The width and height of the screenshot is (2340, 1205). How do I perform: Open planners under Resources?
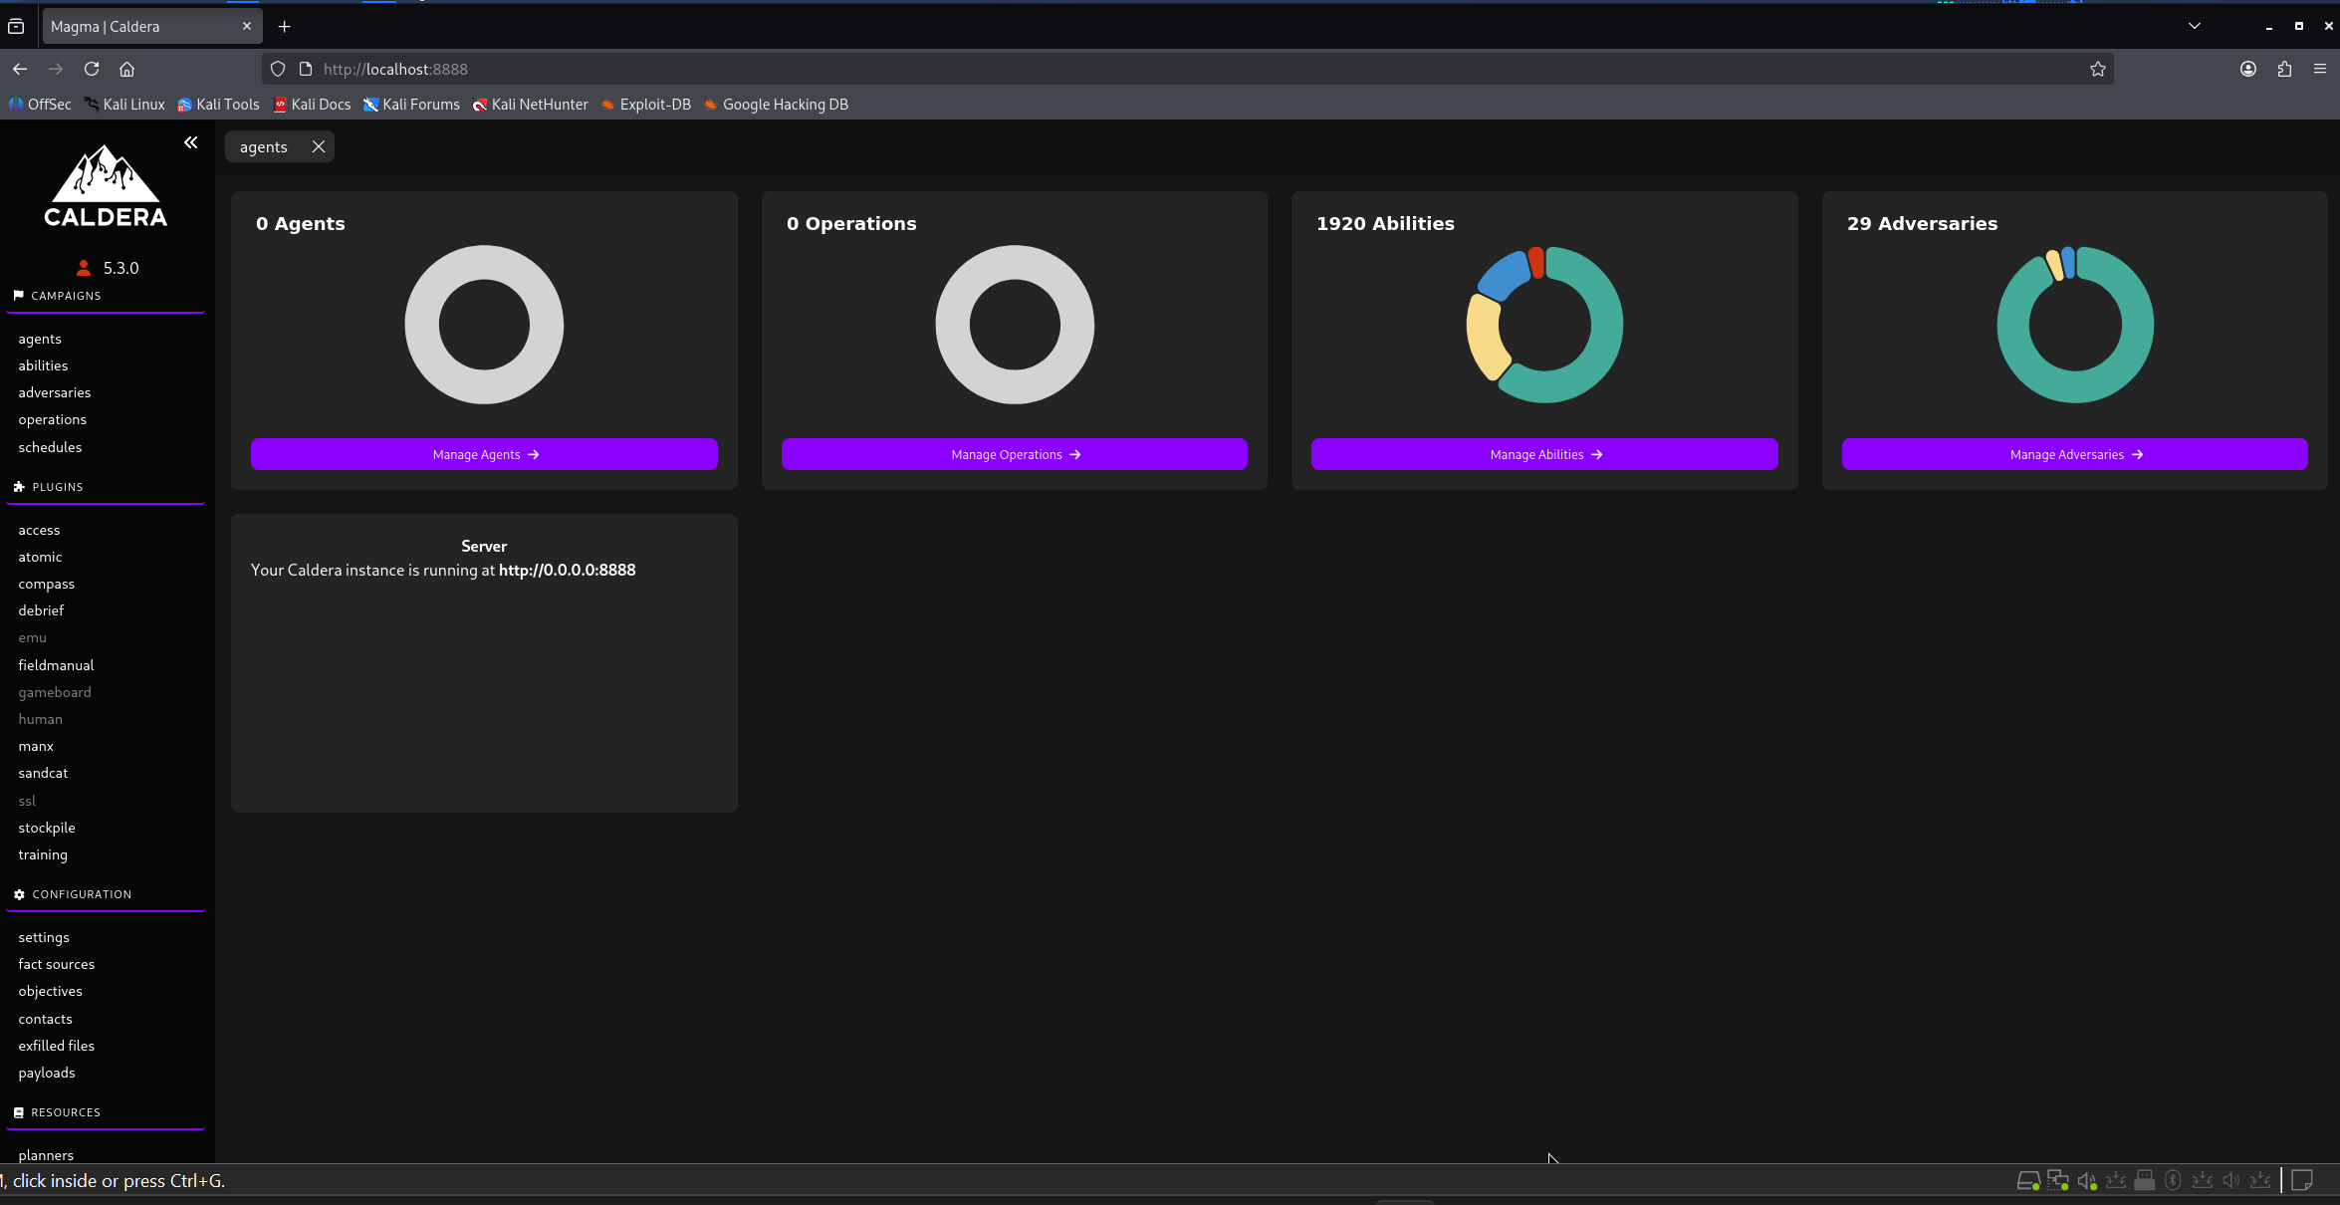click(46, 1156)
